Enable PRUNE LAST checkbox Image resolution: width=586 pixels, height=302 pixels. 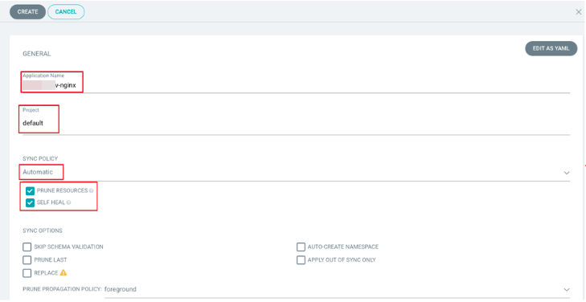pos(27,259)
